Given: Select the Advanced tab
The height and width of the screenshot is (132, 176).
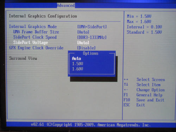Looking at the screenshot, I should coord(66,6).
